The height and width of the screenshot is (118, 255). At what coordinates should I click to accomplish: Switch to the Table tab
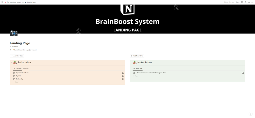26,69
